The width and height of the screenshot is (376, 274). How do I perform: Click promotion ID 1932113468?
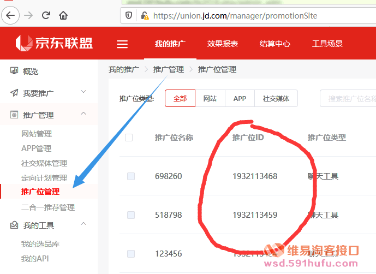(x=255, y=176)
